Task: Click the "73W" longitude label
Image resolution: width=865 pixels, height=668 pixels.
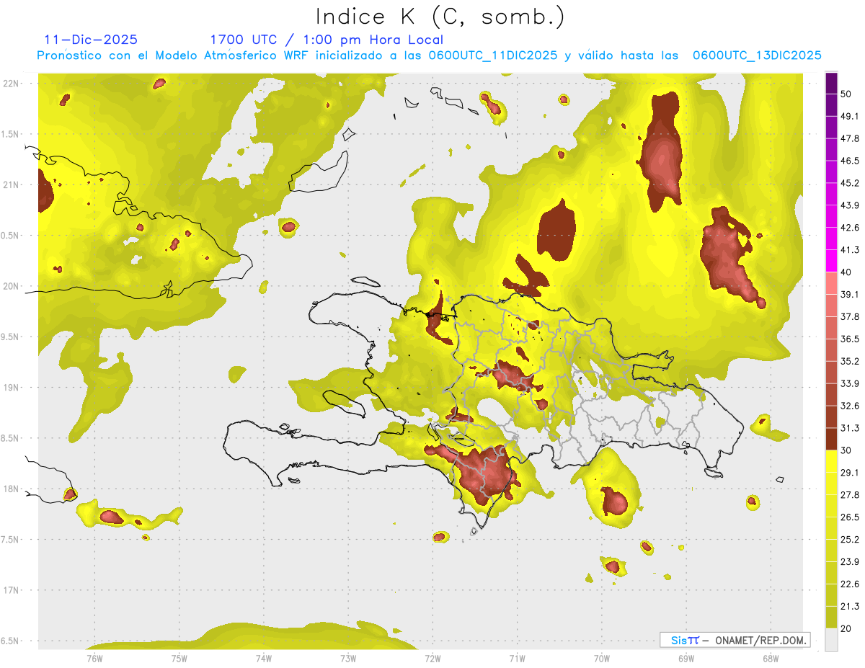Action: tap(347, 658)
